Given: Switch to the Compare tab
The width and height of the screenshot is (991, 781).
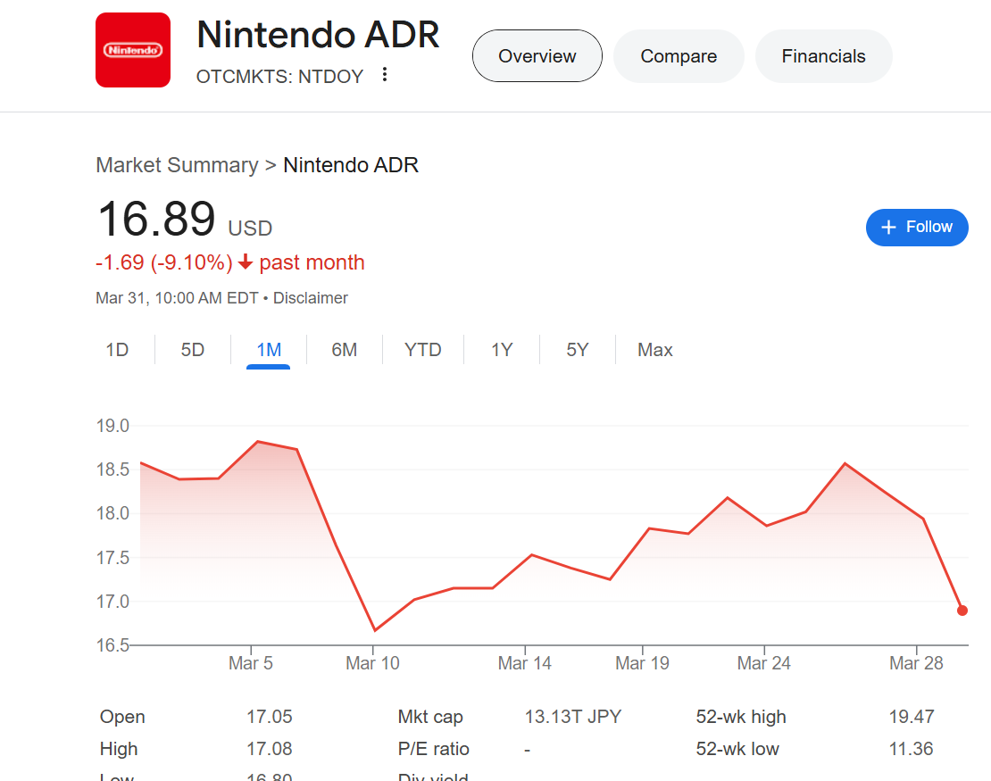Looking at the screenshot, I should 679,56.
